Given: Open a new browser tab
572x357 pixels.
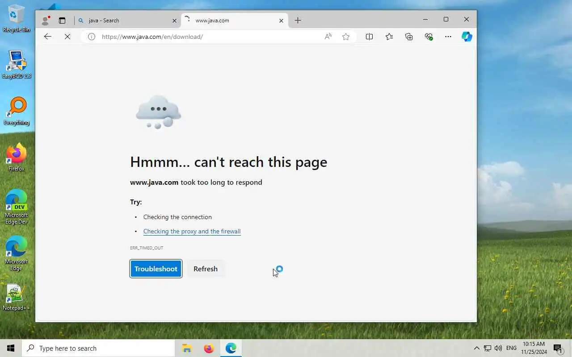Looking at the screenshot, I should point(298,21).
